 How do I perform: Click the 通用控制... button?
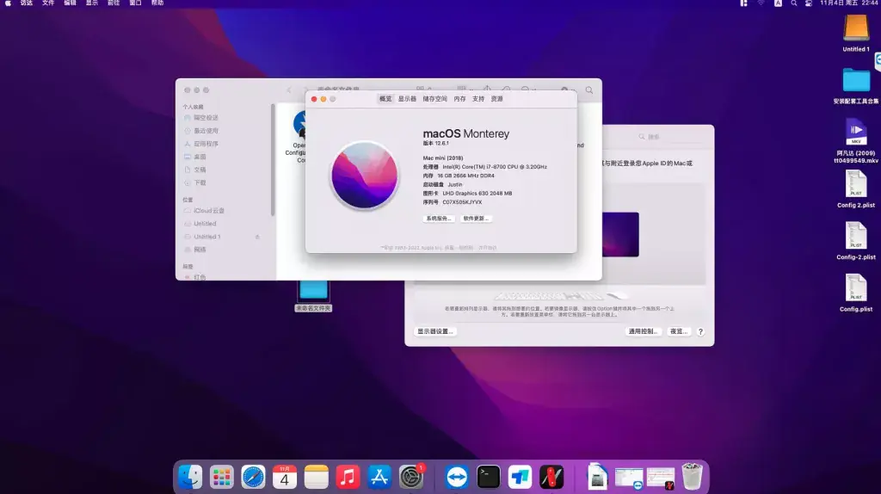pyautogui.click(x=644, y=331)
